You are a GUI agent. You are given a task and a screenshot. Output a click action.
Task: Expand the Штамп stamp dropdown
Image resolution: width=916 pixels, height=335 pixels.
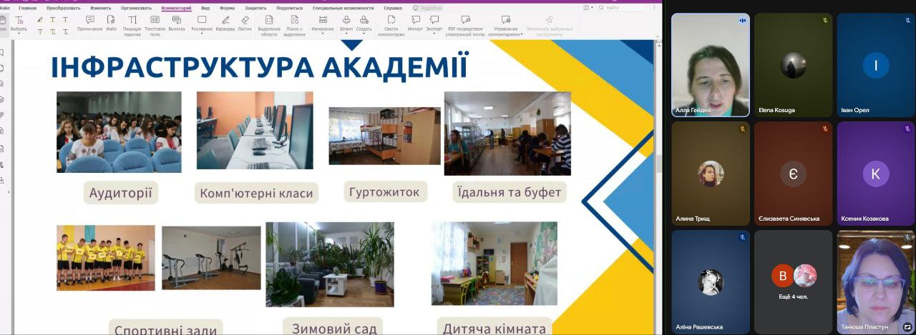(x=346, y=33)
